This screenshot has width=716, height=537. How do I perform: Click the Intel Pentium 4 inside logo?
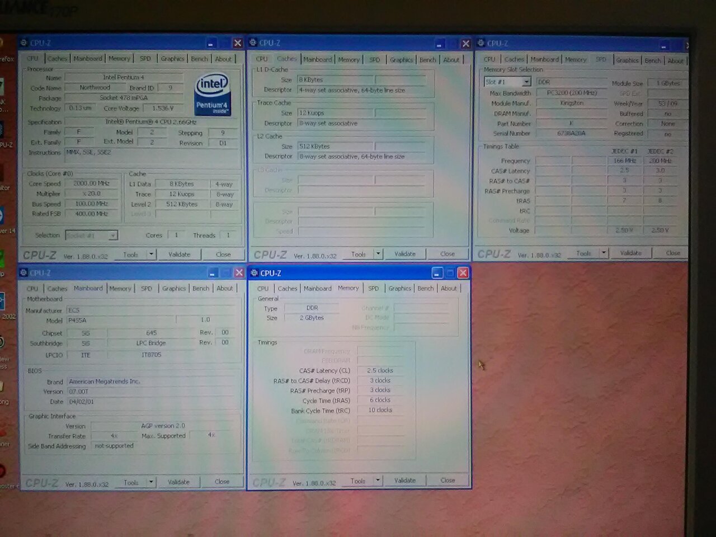coord(212,93)
